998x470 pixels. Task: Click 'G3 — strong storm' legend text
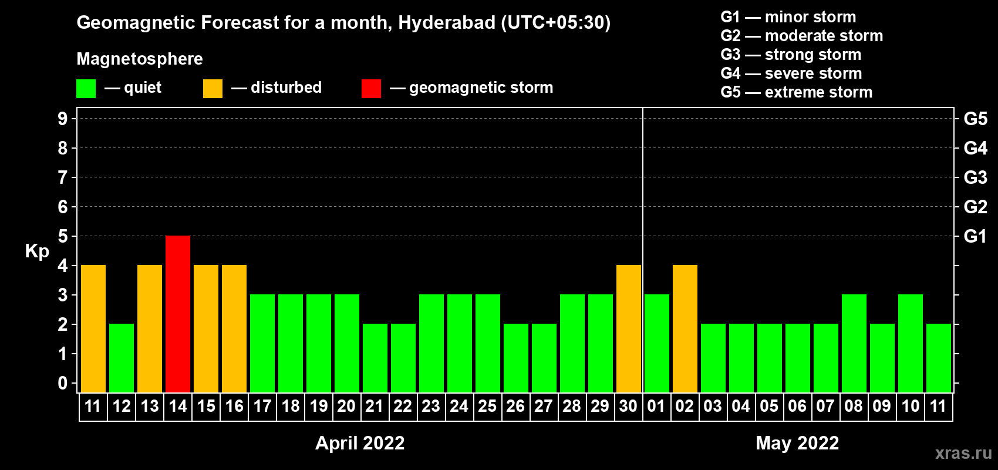coord(791,55)
